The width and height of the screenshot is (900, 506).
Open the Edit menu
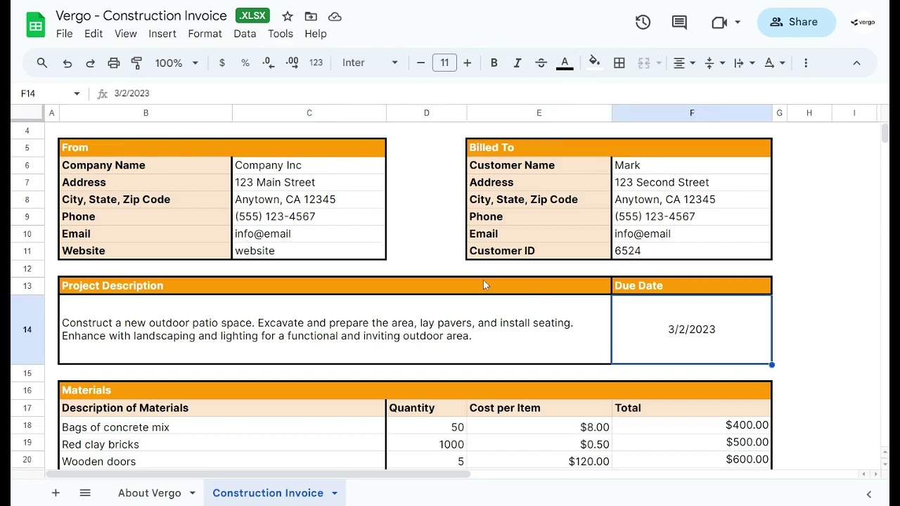pos(94,34)
